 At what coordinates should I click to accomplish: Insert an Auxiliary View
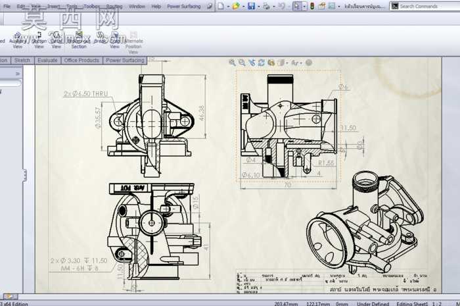[17, 41]
